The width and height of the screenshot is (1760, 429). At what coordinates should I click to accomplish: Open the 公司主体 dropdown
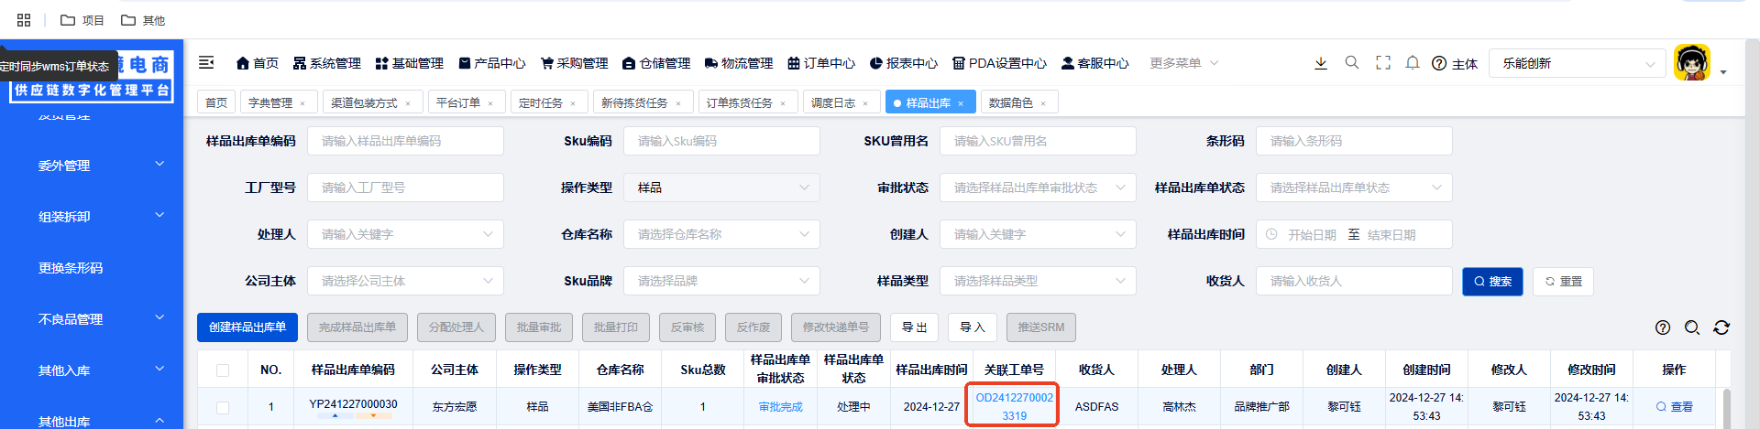[x=405, y=281]
